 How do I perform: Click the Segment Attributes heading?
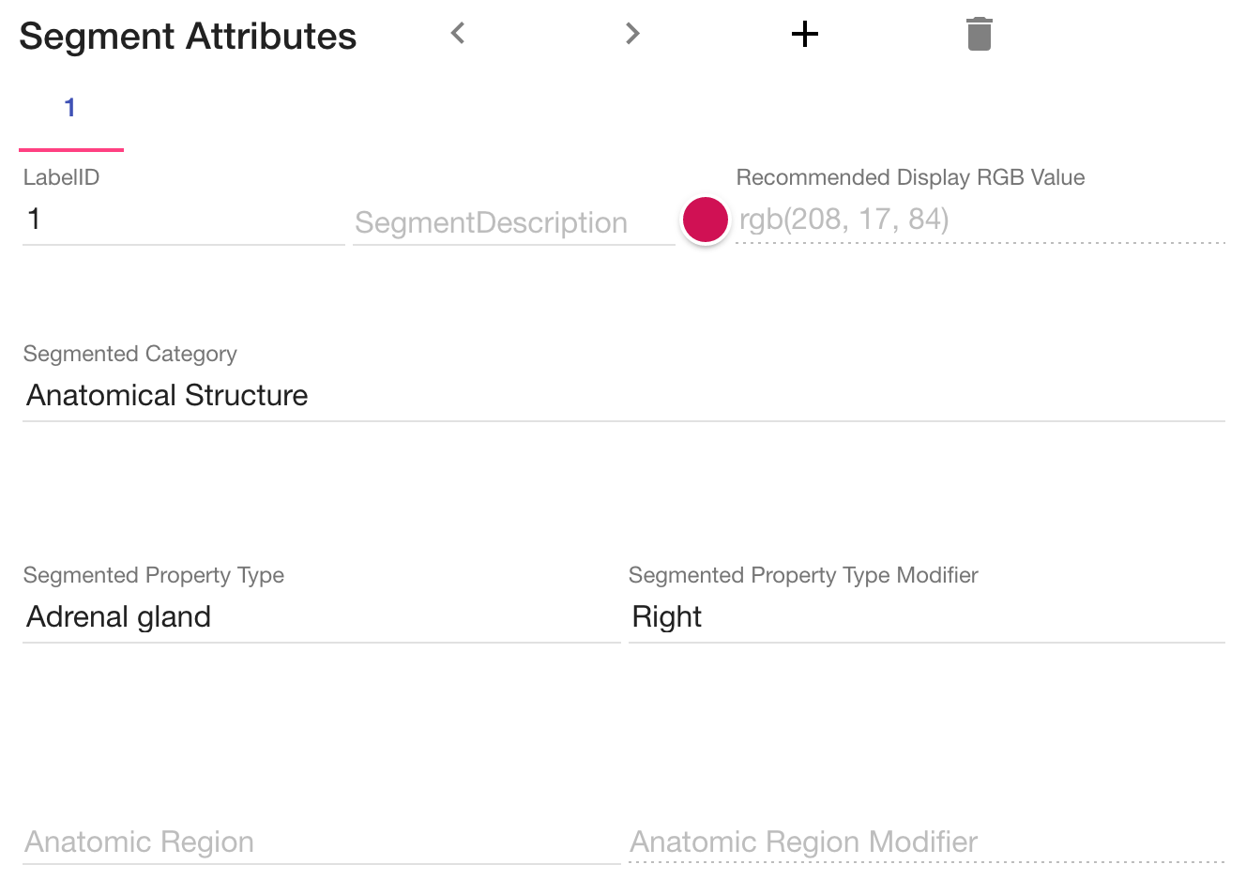pos(188,37)
